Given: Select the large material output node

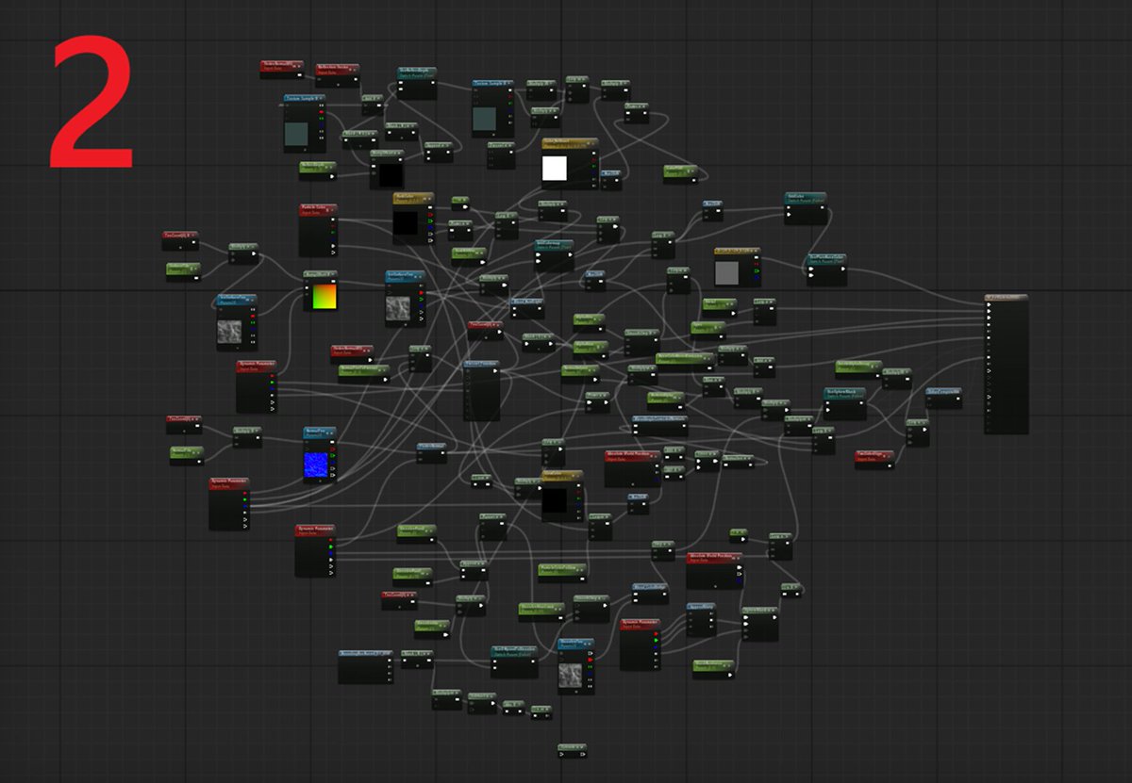Looking at the screenshot, I should click(1006, 364).
